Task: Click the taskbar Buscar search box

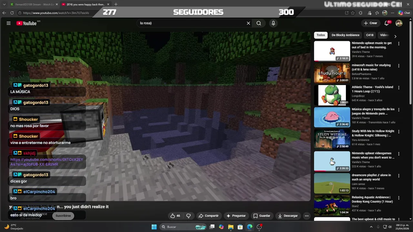Action: coord(183,227)
